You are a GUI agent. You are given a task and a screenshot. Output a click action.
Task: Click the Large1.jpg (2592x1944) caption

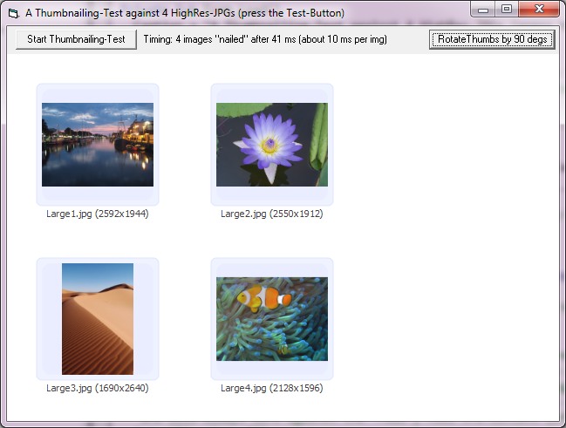click(x=98, y=214)
